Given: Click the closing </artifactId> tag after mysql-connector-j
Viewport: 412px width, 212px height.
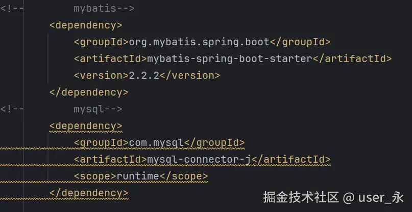Looking at the screenshot, I should (291, 160).
